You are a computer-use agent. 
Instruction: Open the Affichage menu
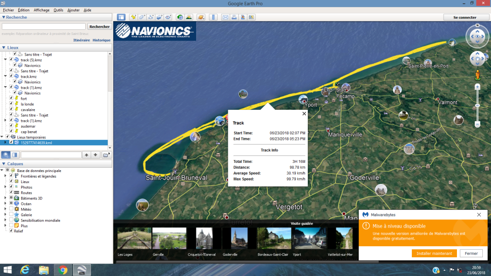pos(42,10)
